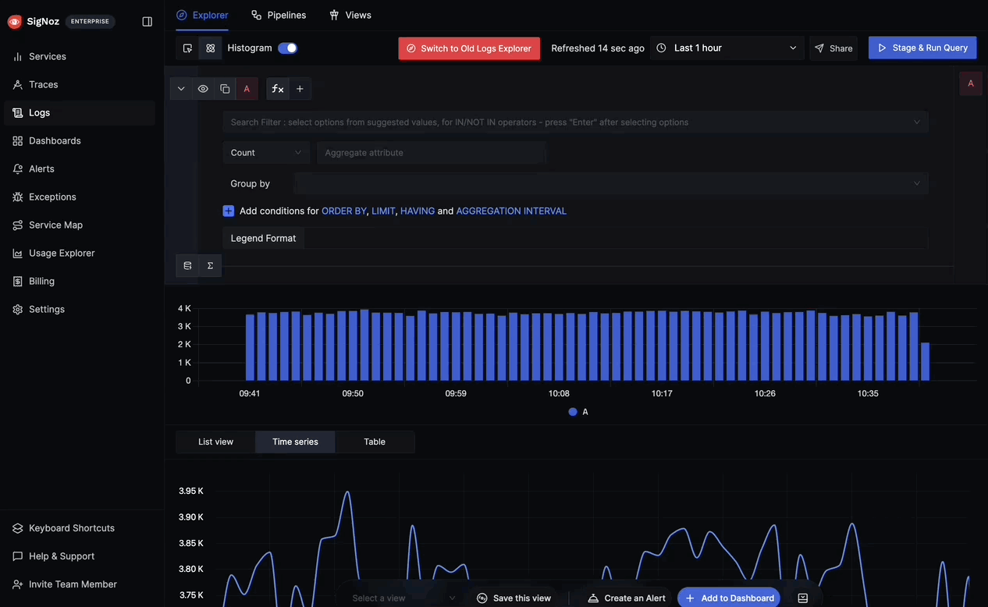Click the ORDER BY link
The image size is (988, 607).
tap(344, 211)
